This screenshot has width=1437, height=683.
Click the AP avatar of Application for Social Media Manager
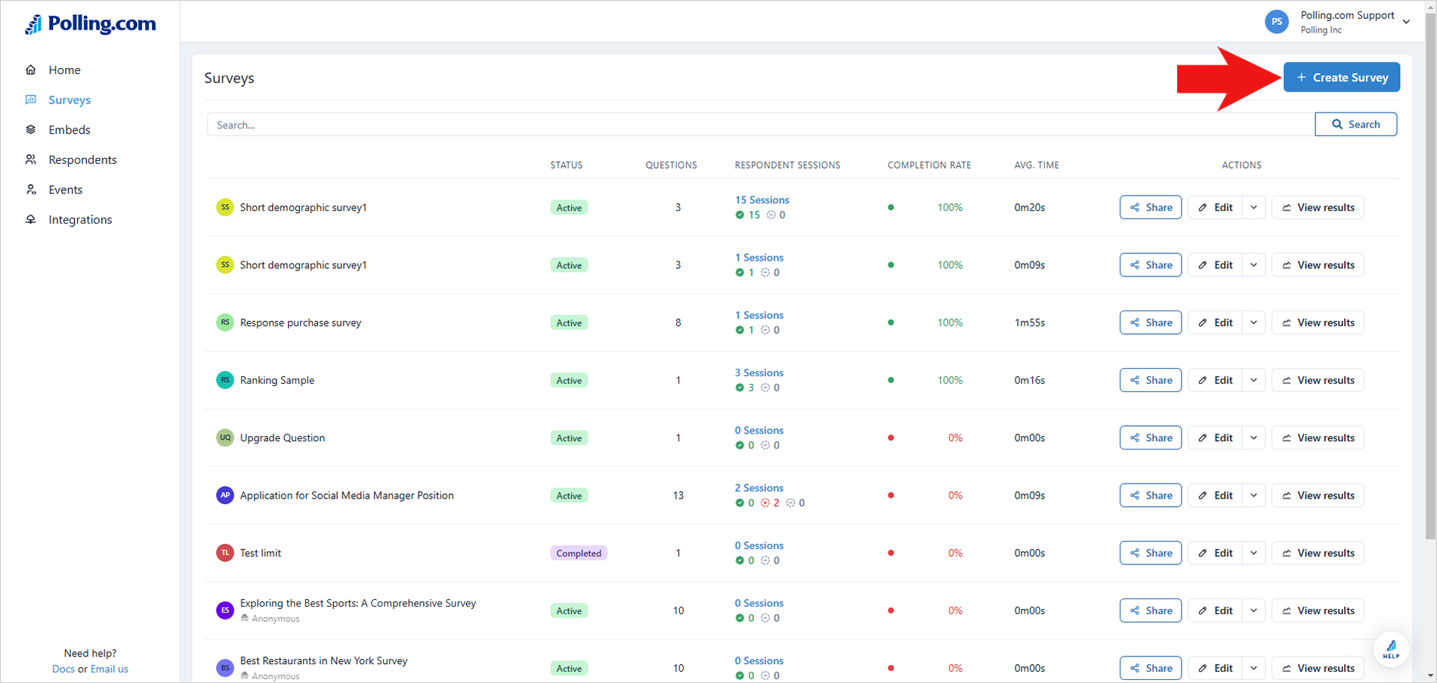pyautogui.click(x=225, y=495)
